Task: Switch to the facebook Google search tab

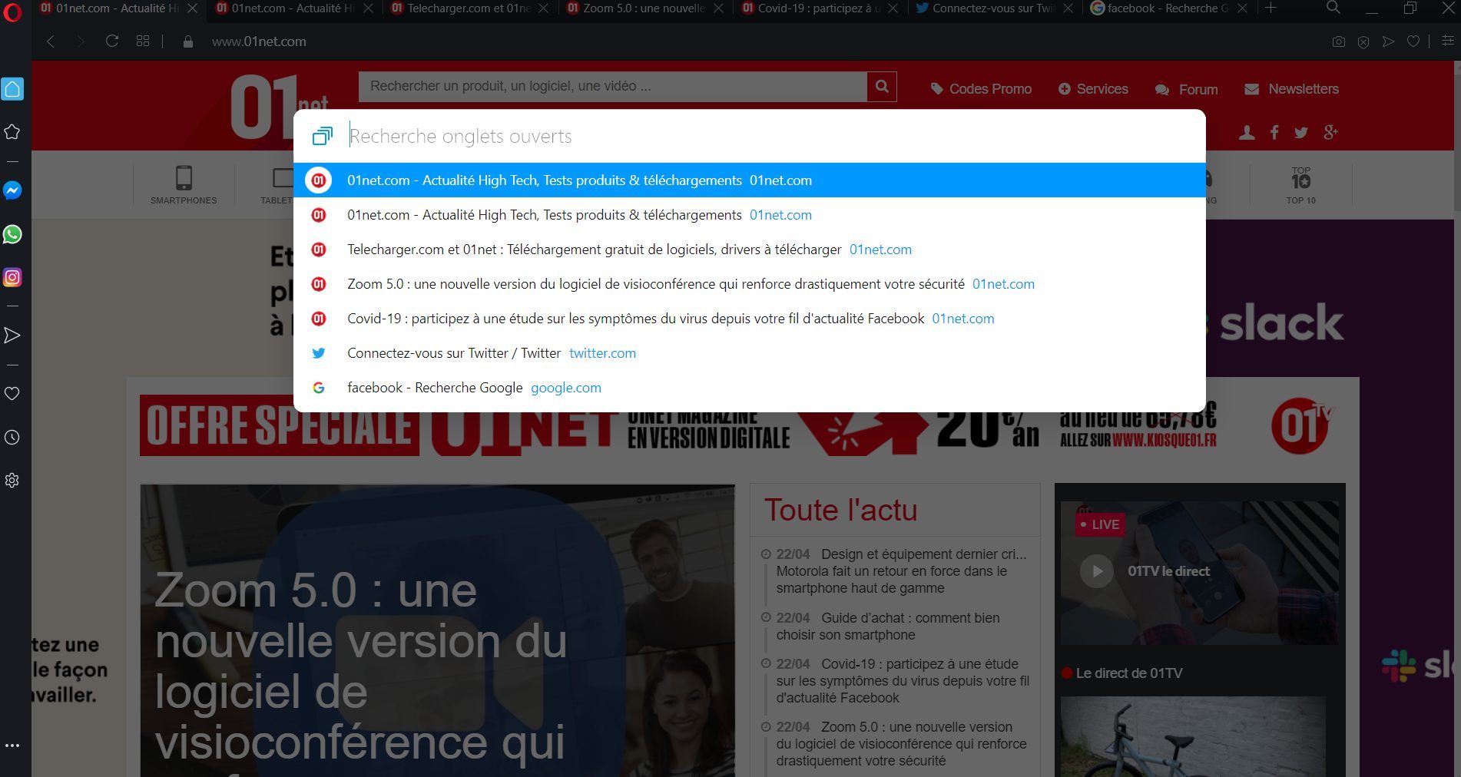Action: [x=1161, y=8]
